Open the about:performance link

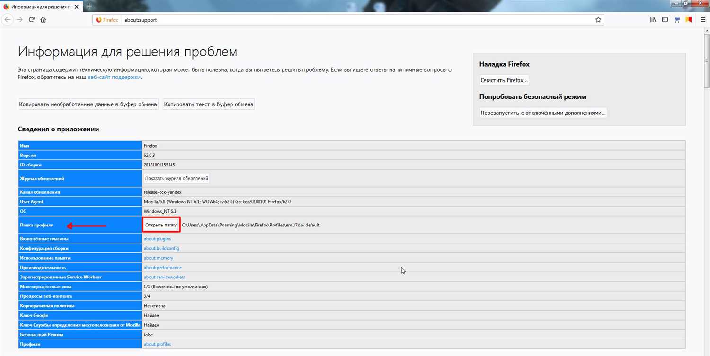pos(163,268)
